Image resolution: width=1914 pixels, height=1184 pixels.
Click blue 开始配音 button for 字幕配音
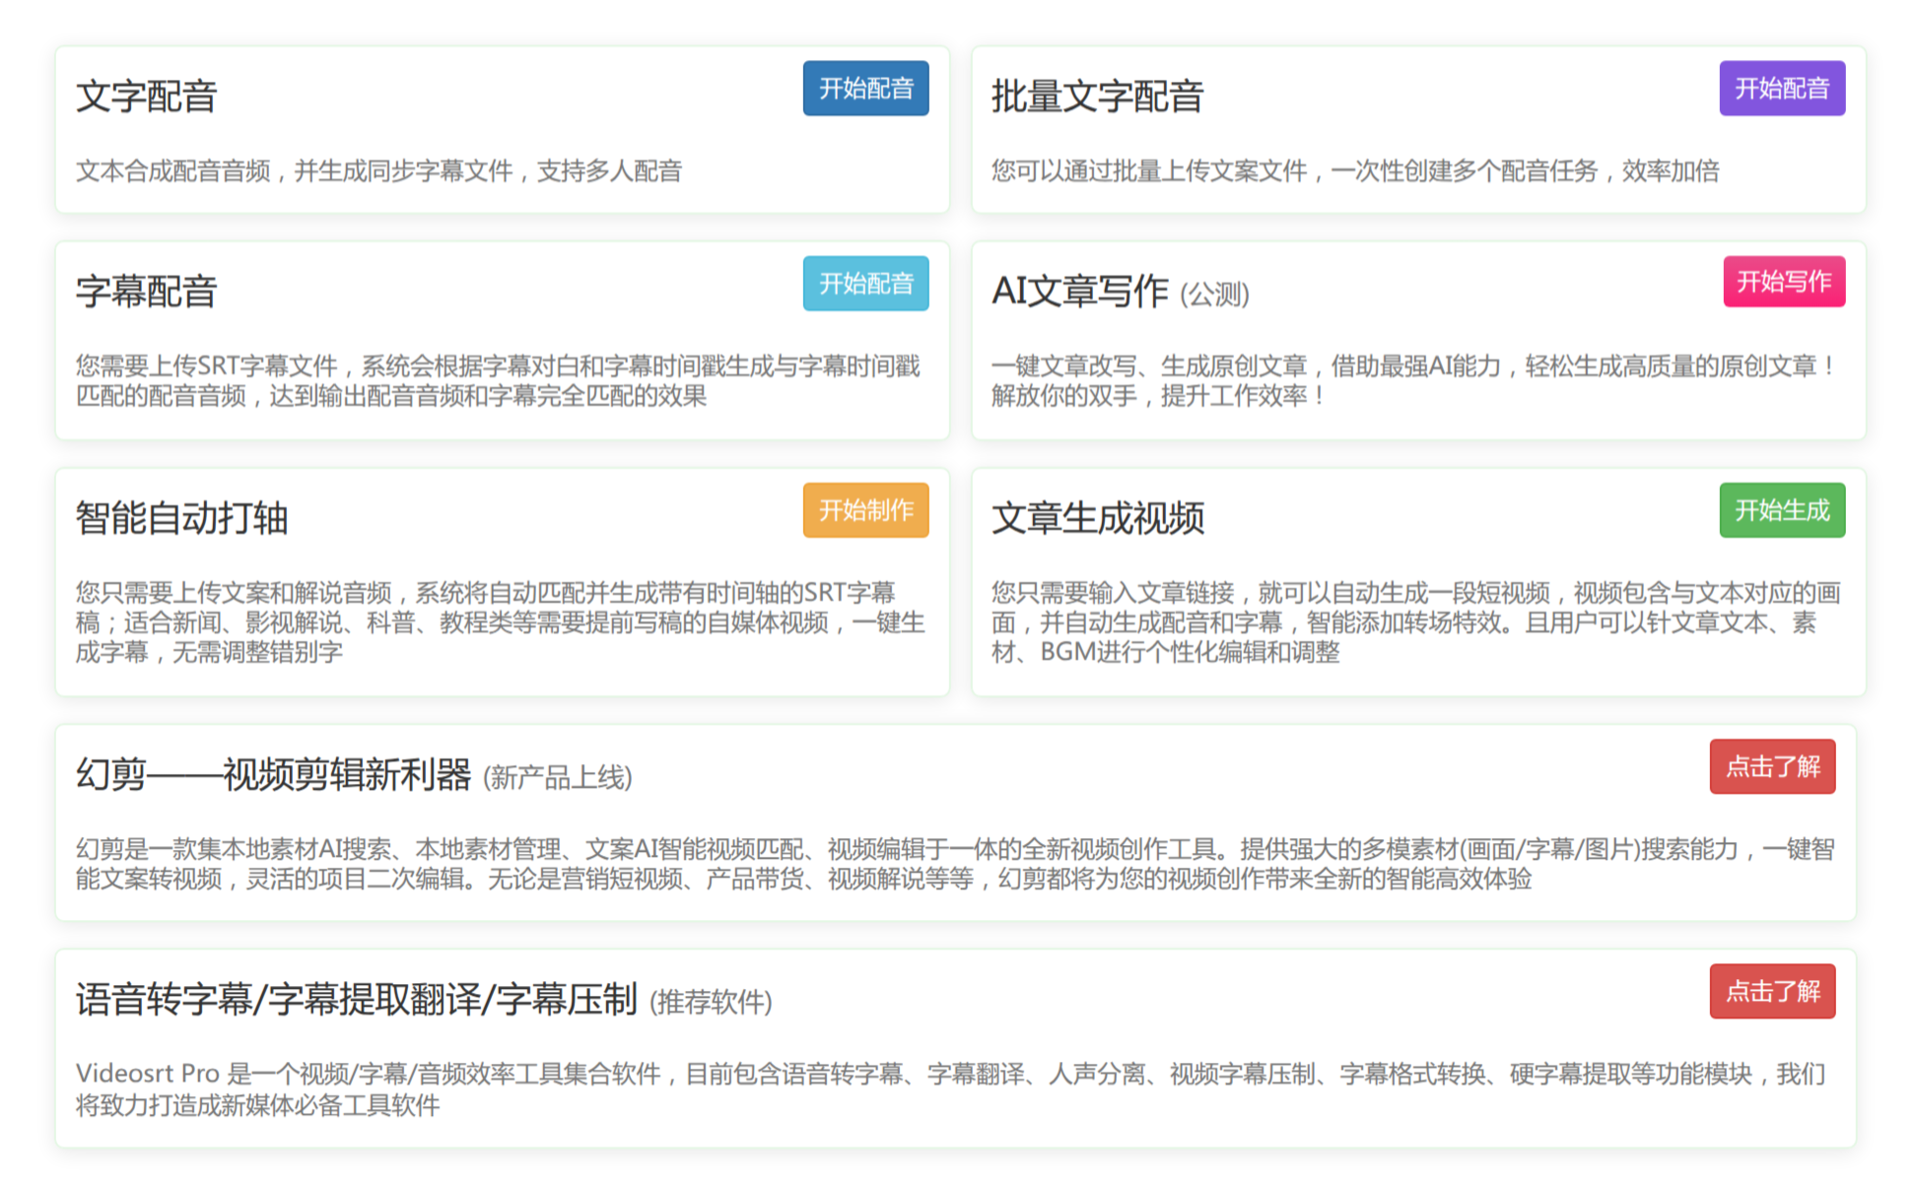click(865, 284)
